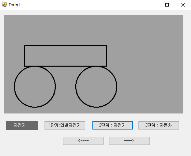This screenshot has width=191, height=156.
Task: Select the '2단계 : 자전거' button
Action: 112,125
